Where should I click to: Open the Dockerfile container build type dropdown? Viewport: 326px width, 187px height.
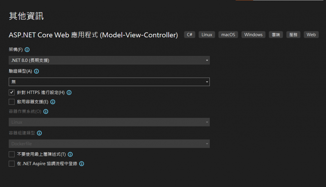[x=109, y=144]
